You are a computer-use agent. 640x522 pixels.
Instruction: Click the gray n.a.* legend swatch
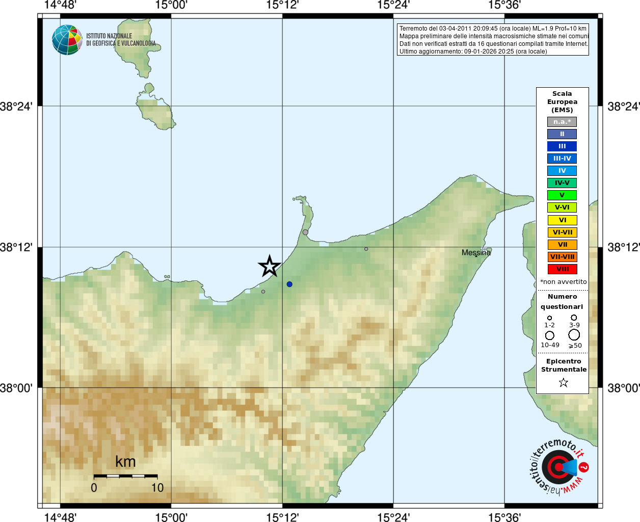click(x=562, y=122)
